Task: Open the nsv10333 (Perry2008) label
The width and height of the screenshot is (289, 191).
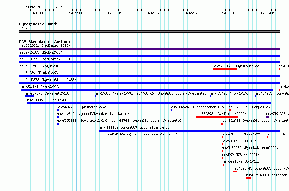Action: pyautogui.click(x=114, y=93)
